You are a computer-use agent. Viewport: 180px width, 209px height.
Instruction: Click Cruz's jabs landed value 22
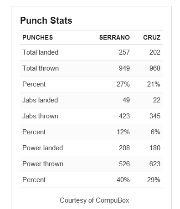click(157, 100)
